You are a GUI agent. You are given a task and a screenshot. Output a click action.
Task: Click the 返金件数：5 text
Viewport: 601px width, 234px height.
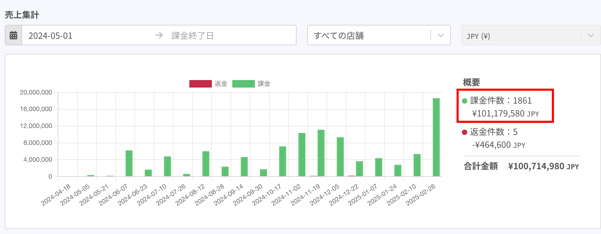point(494,132)
